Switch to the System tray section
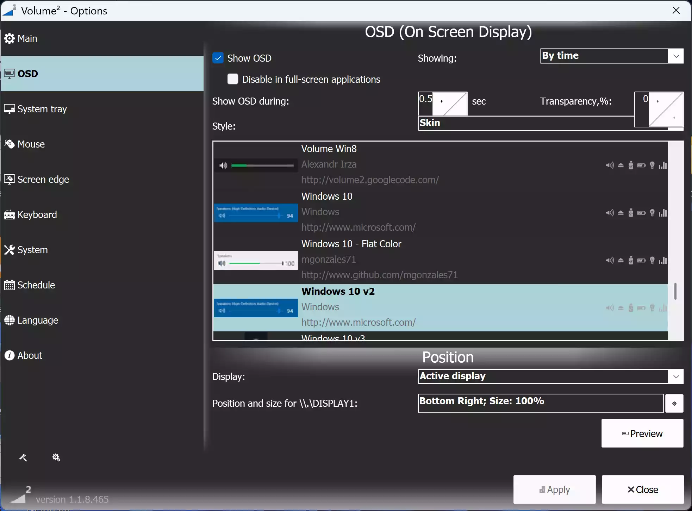The image size is (692, 511). [42, 109]
